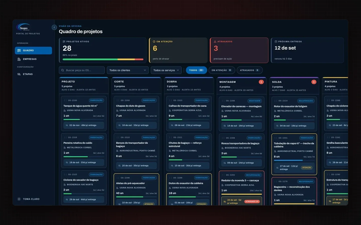Click the Recuperação status badge on OS-2314
Image resolution: width=361 pixels, height=225 pixels.
306,101
